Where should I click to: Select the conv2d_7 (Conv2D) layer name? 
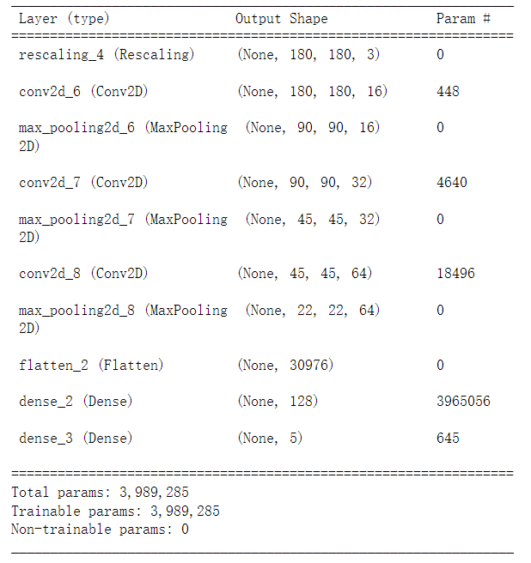click(83, 183)
